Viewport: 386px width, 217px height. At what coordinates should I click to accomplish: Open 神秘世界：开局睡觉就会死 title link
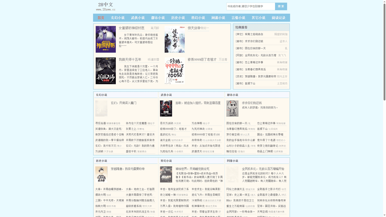(192, 169)
